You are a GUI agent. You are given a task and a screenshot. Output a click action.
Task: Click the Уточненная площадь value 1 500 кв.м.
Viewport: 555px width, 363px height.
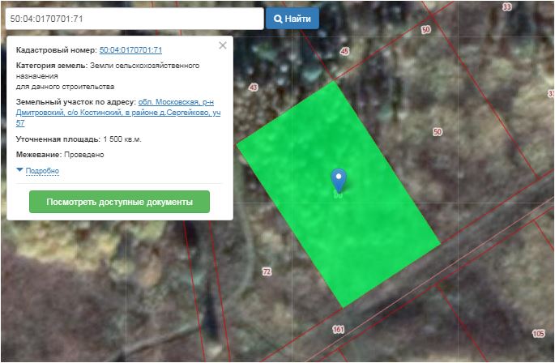(122, 139)
